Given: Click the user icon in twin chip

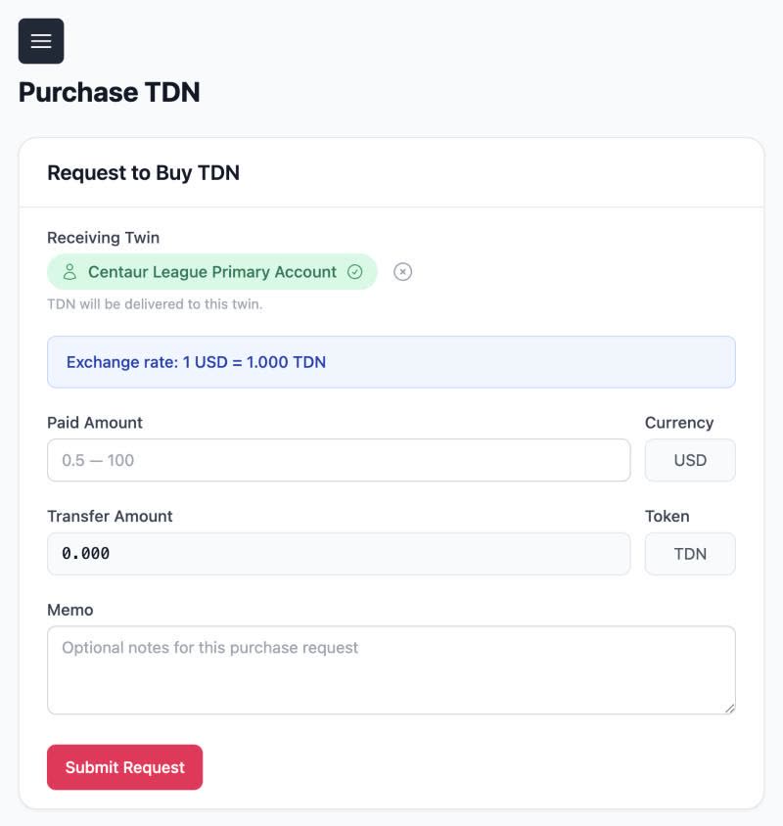Looking at the screenshot, I should tap(69, 272).
